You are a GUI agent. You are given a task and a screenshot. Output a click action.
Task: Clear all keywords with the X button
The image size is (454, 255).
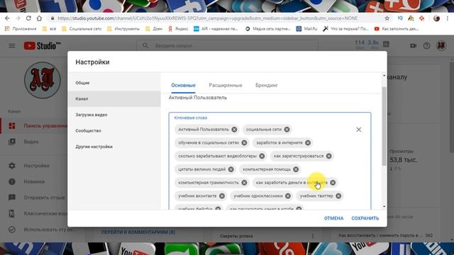click(x=359, y=130)
